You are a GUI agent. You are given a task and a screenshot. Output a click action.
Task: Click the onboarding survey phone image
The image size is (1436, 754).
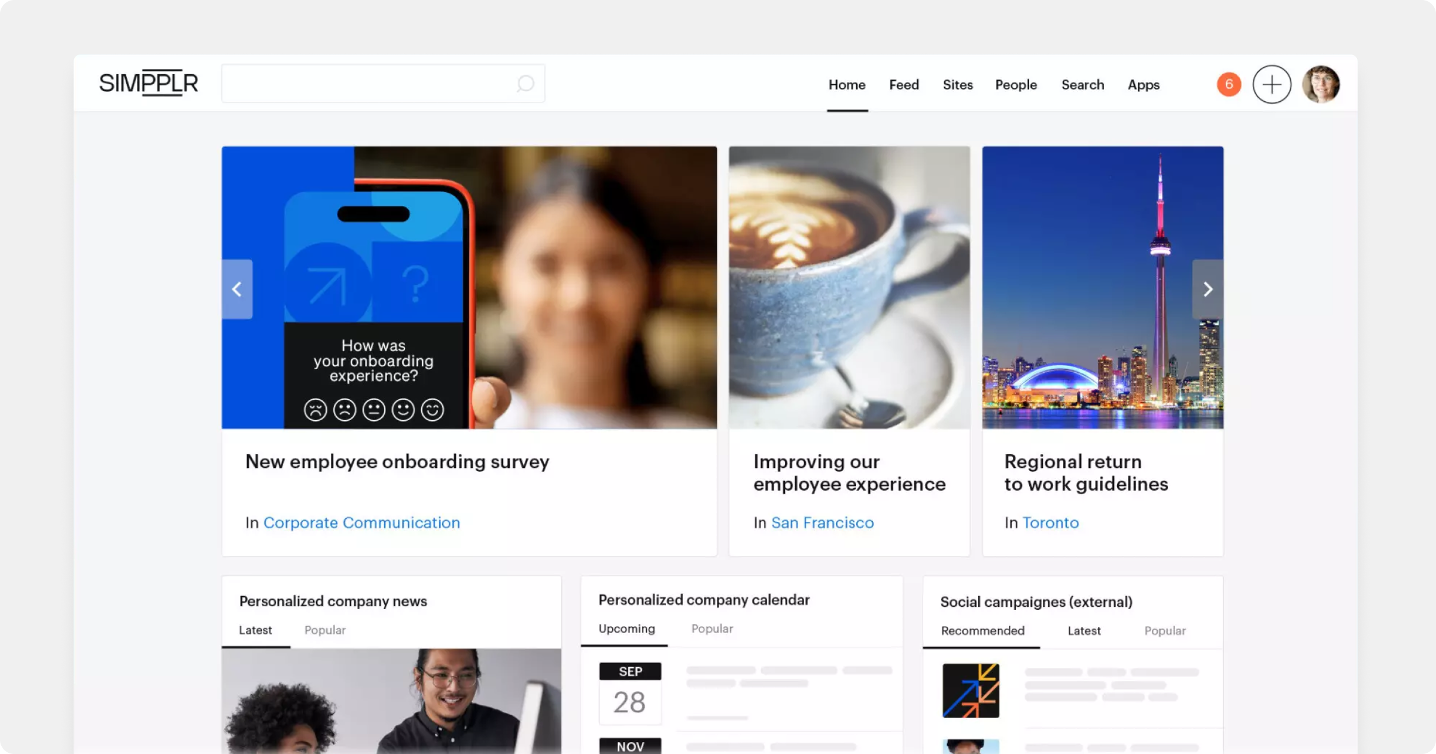pyautogui.click(x=469, y=287)
